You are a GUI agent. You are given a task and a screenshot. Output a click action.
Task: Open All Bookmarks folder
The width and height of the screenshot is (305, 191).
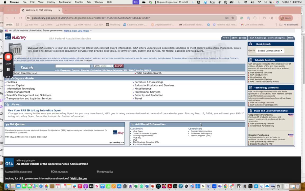pyautogui.click(x=289, y=25)
